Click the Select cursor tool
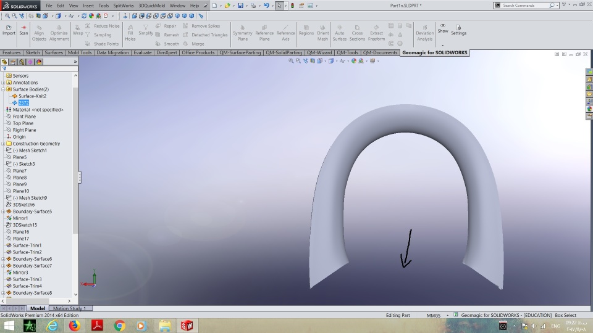This screenshot has height=333, width=593. (279, 6)
